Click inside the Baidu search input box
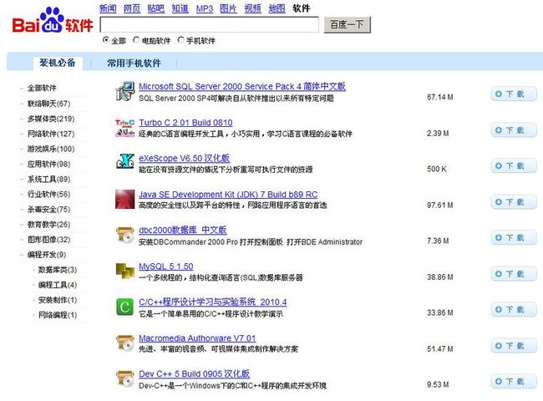This screenshot has width=543, height=401. click(209, 24)
